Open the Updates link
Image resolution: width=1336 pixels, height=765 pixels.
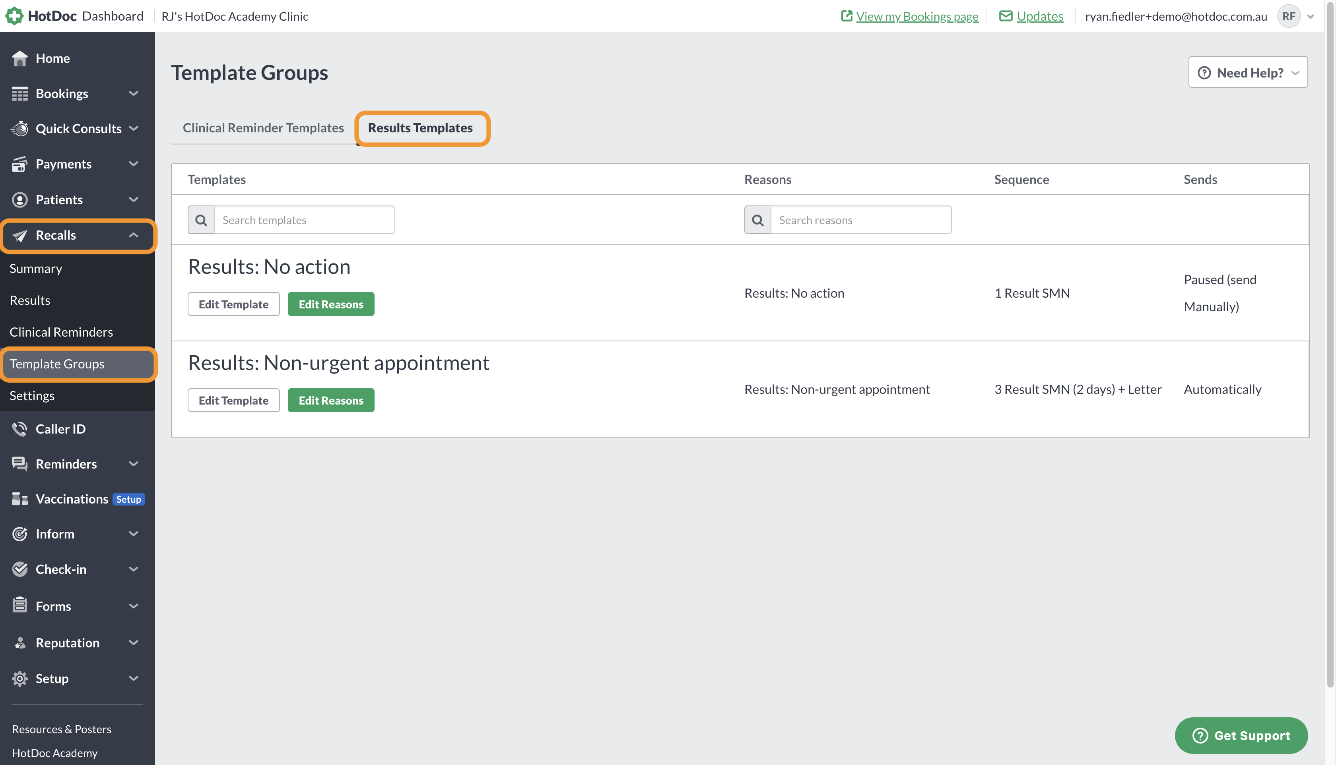click(1040, 16)
